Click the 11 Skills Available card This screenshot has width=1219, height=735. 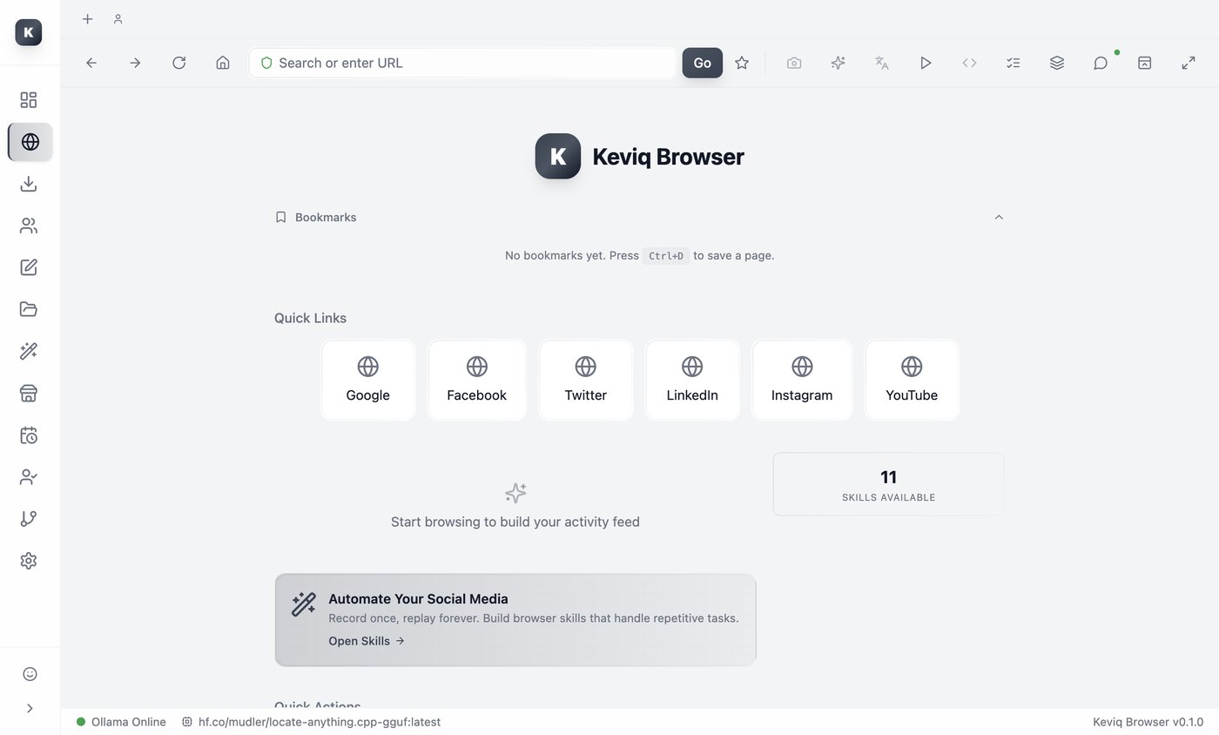tap(888, 484)
